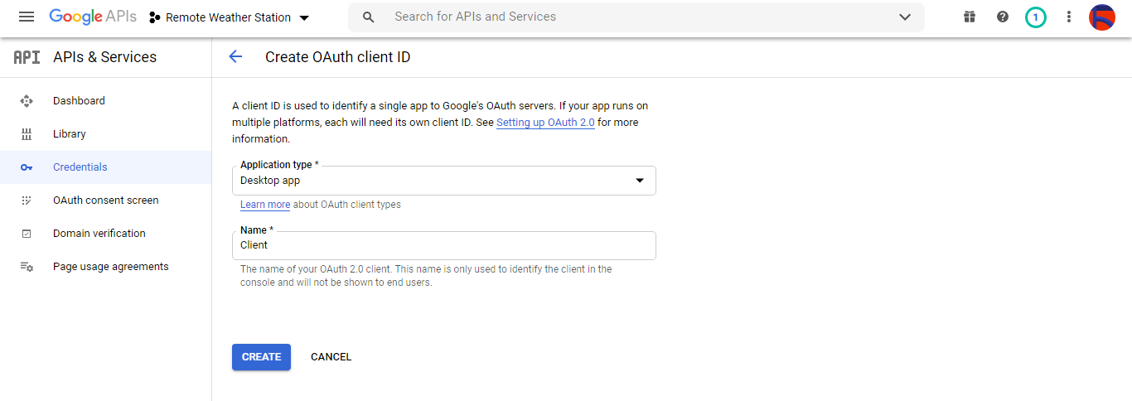The height and width of the screenshot is (401, 1132).
Task: Go to Domain verification page
Action: pos(99,234)
